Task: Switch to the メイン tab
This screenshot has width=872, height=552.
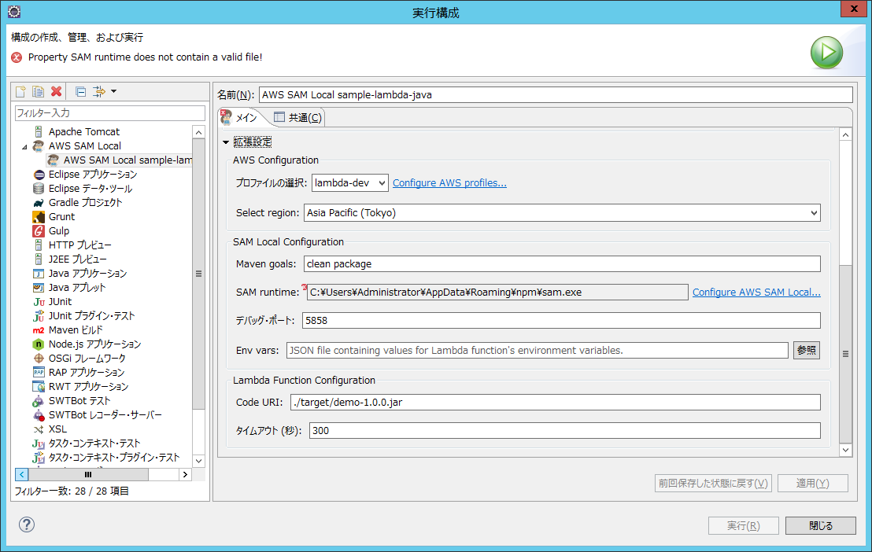Action: coord(240,118)
